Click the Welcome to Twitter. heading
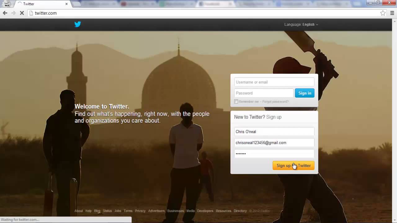The width and height of the screenshot is (397, 223). coord(102,107)
